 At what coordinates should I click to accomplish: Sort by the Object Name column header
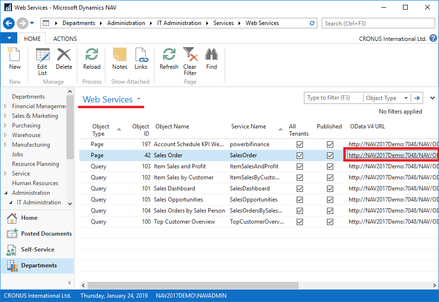172,126
